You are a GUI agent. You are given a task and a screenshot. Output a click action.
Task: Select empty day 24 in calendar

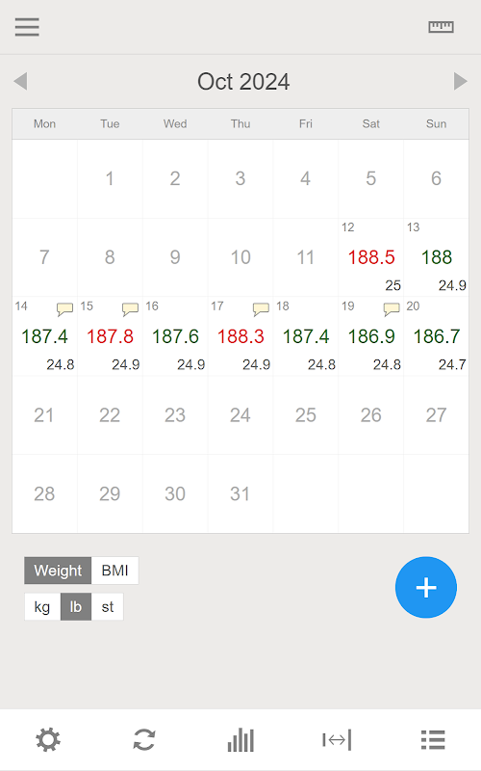[240, 415]
